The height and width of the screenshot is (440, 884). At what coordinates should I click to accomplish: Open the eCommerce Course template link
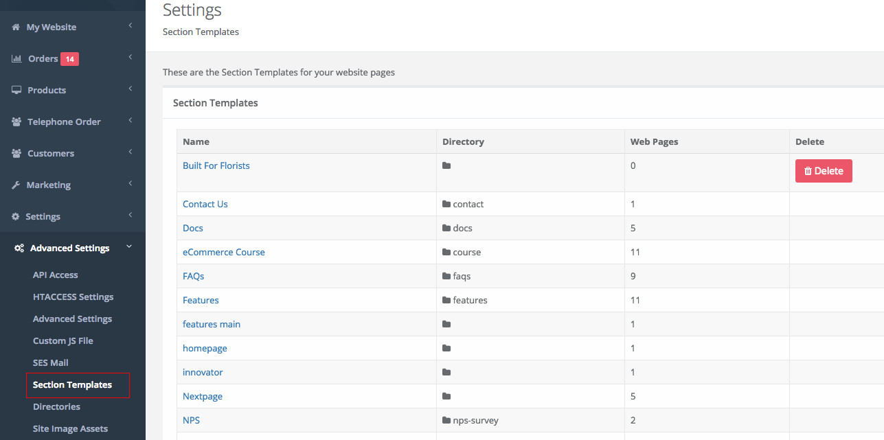pos(223,253)
